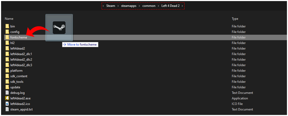The width and height of the screenshot is (288, 116).
Task: Sort files by the Type column header
Action: [235, 19]
